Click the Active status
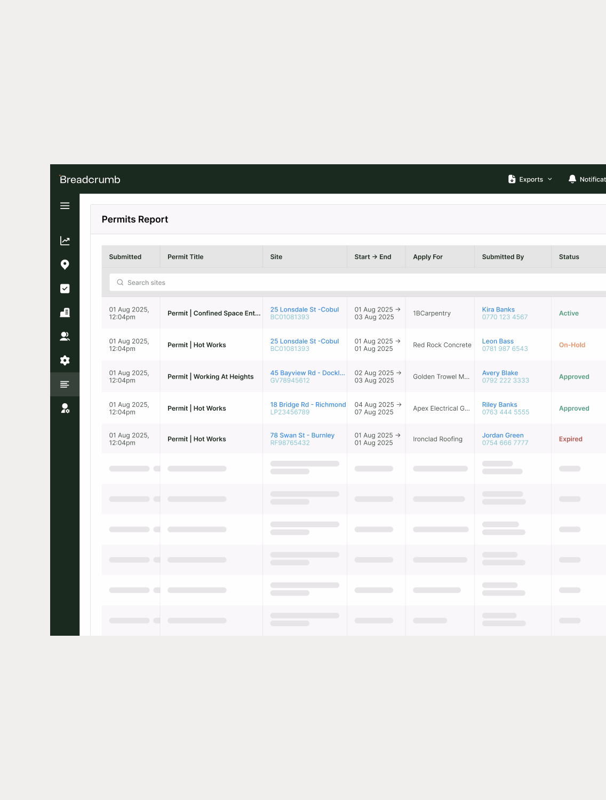The height and width of the screenshot is (800, 606). point(569,313)
